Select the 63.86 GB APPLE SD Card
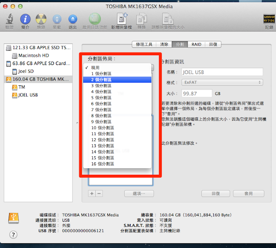276x248 pixels. point(38,63)
